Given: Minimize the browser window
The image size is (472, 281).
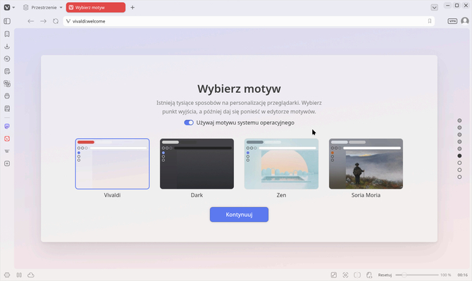Looking at the screenshot, I should point(447,6).
